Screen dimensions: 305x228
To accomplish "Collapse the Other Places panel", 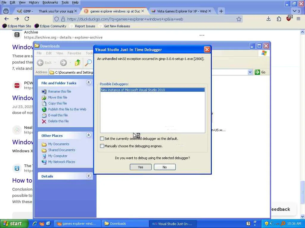I will tap(88, 135).
